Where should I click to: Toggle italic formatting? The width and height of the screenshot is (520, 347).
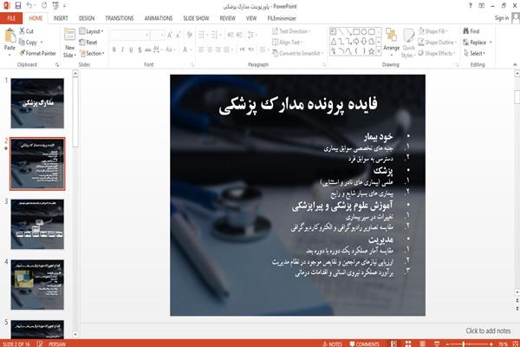tap(122, 49)
